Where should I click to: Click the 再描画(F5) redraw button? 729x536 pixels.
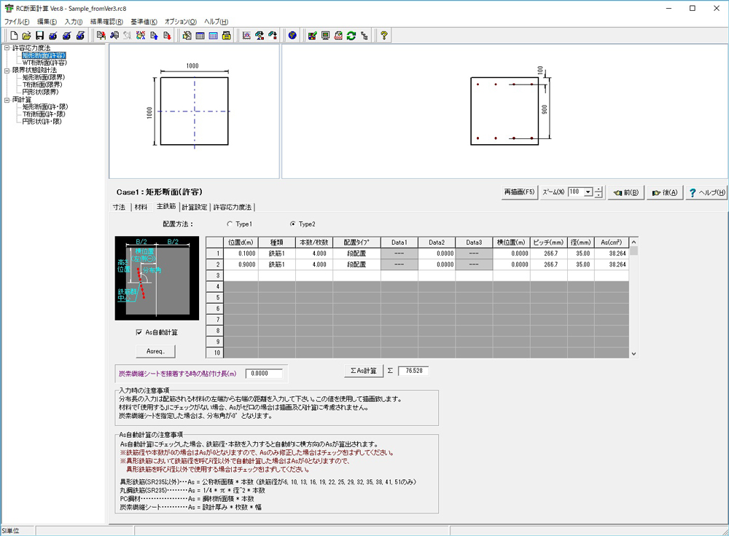[519, 192]
